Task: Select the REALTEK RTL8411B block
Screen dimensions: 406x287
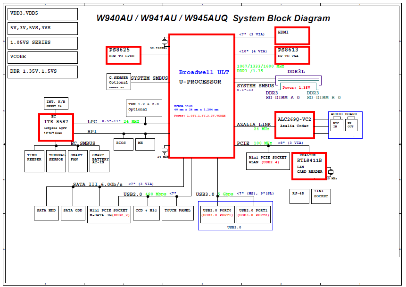Action: (309, 166)
